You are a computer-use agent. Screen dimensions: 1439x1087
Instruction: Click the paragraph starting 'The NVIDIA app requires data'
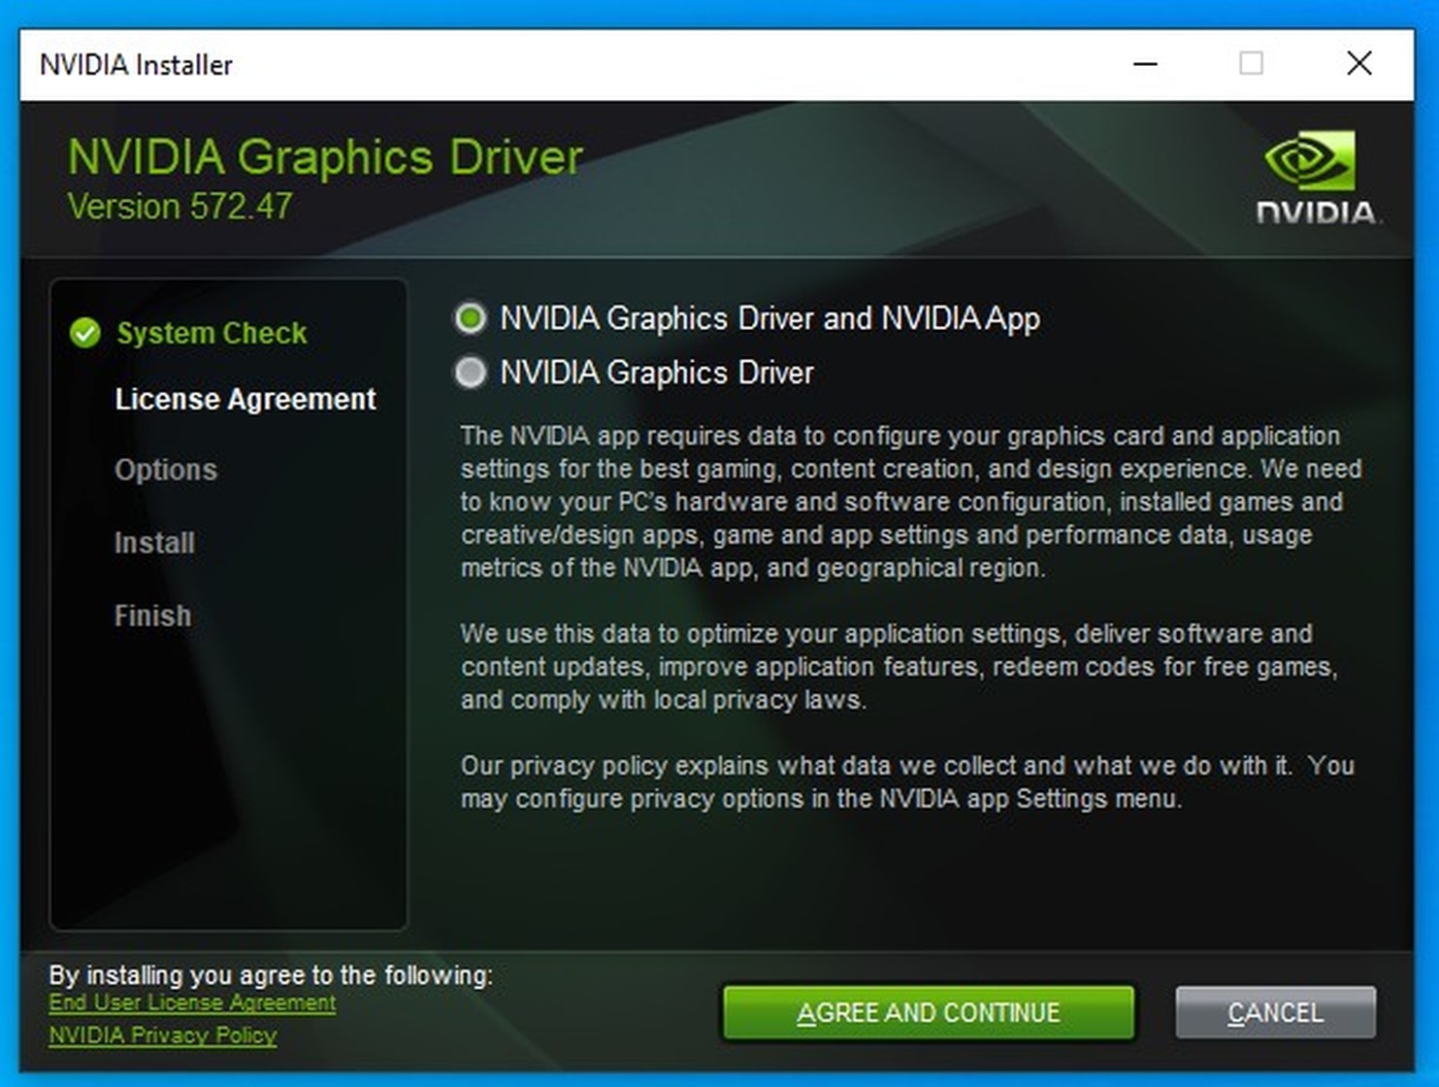(911, 502)
